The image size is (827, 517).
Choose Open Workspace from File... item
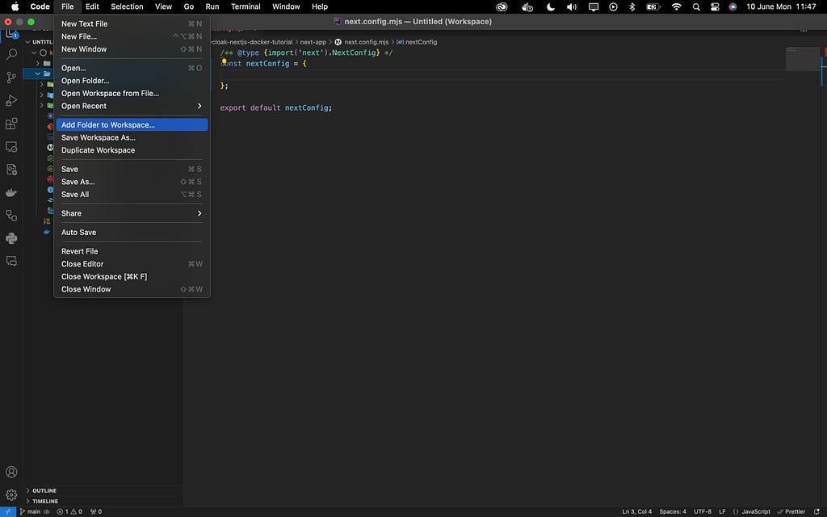tap(132, 94)
